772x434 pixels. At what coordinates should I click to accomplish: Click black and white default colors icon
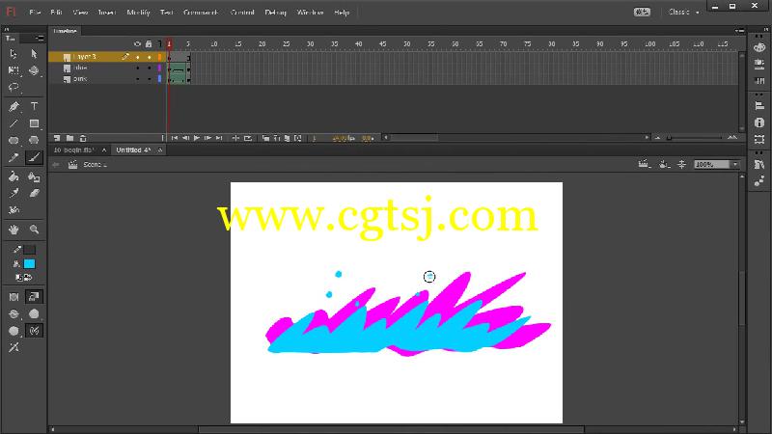[18, 278]
